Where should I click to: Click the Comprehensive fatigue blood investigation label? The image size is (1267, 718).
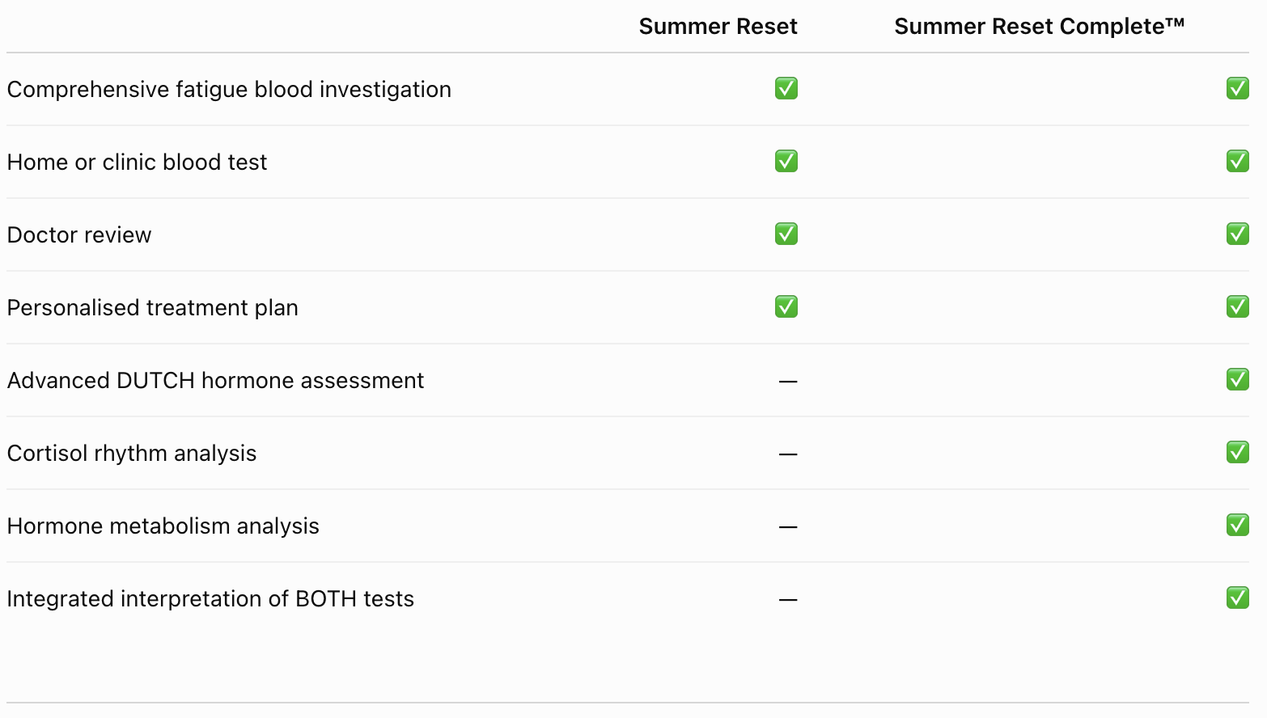pyautogui.click(x=229, y=89)
